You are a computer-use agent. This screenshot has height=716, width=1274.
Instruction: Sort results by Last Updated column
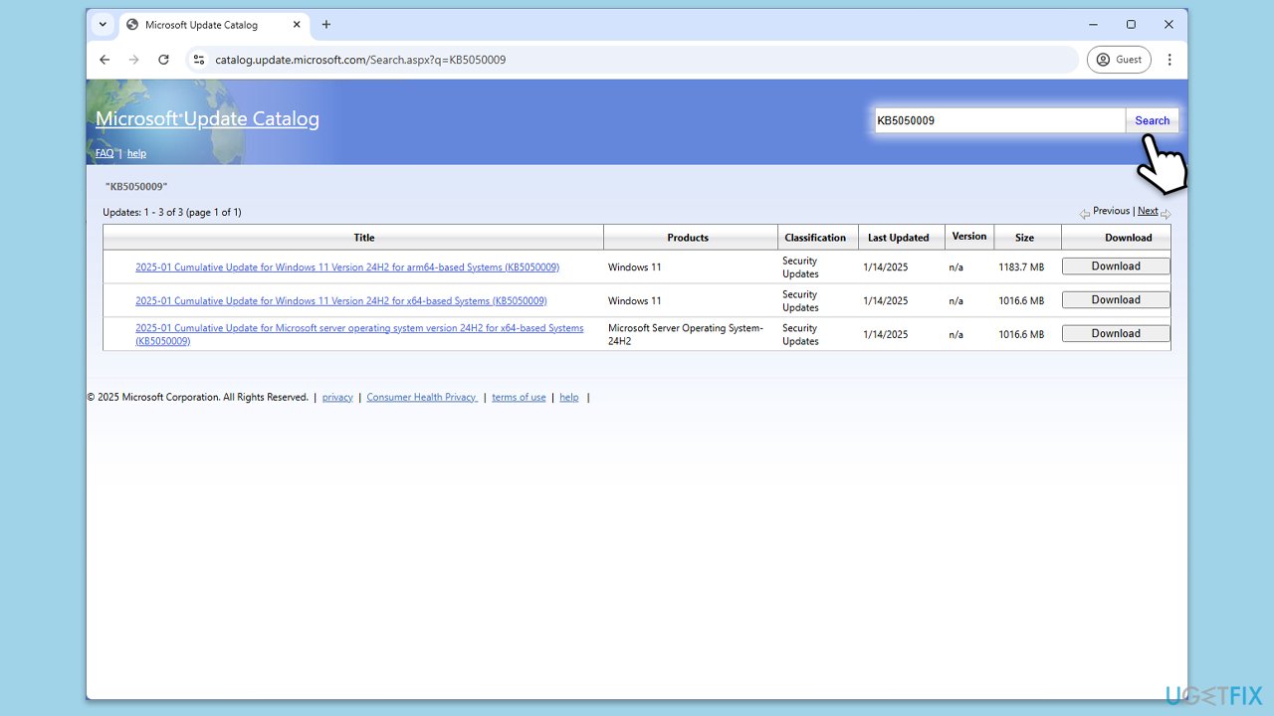coord(897,238)
